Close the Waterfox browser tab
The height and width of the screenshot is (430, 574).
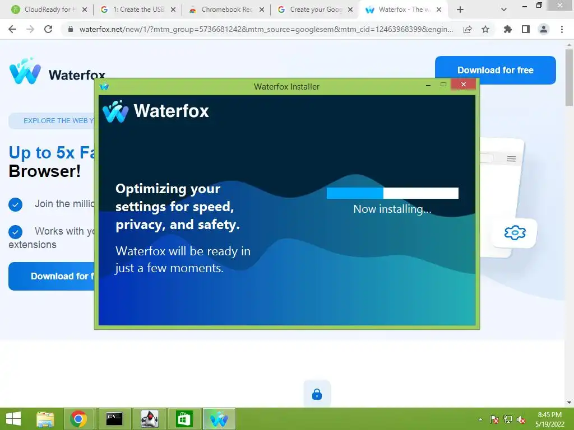pos(439,10)
